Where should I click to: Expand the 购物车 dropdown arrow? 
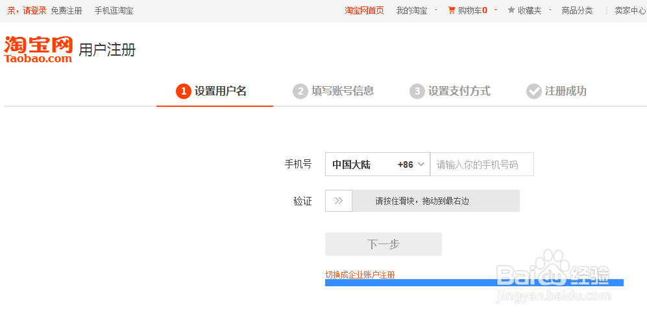(496, 10)
